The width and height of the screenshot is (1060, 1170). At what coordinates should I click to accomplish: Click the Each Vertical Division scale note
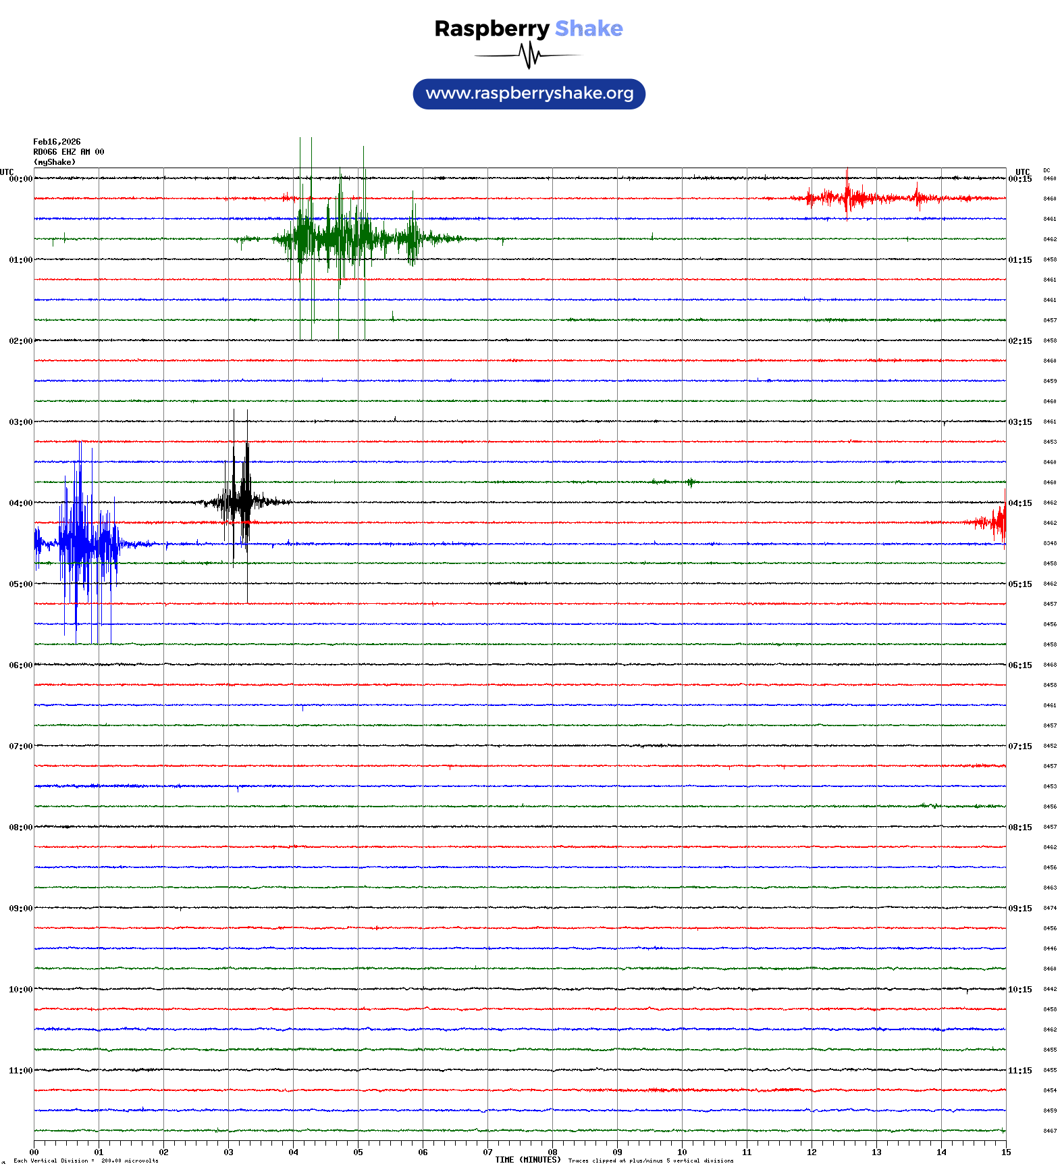tap(86, 1161)
